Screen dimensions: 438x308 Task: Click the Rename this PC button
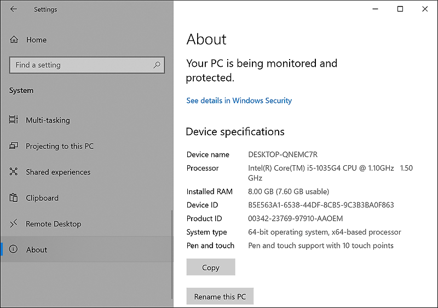220,297
